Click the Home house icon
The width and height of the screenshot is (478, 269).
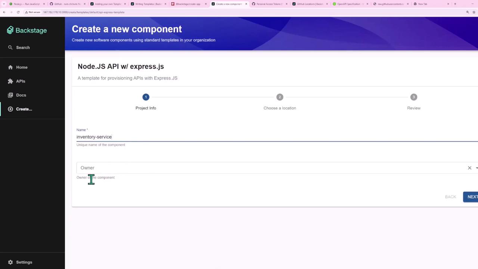(x=10, y=67)
